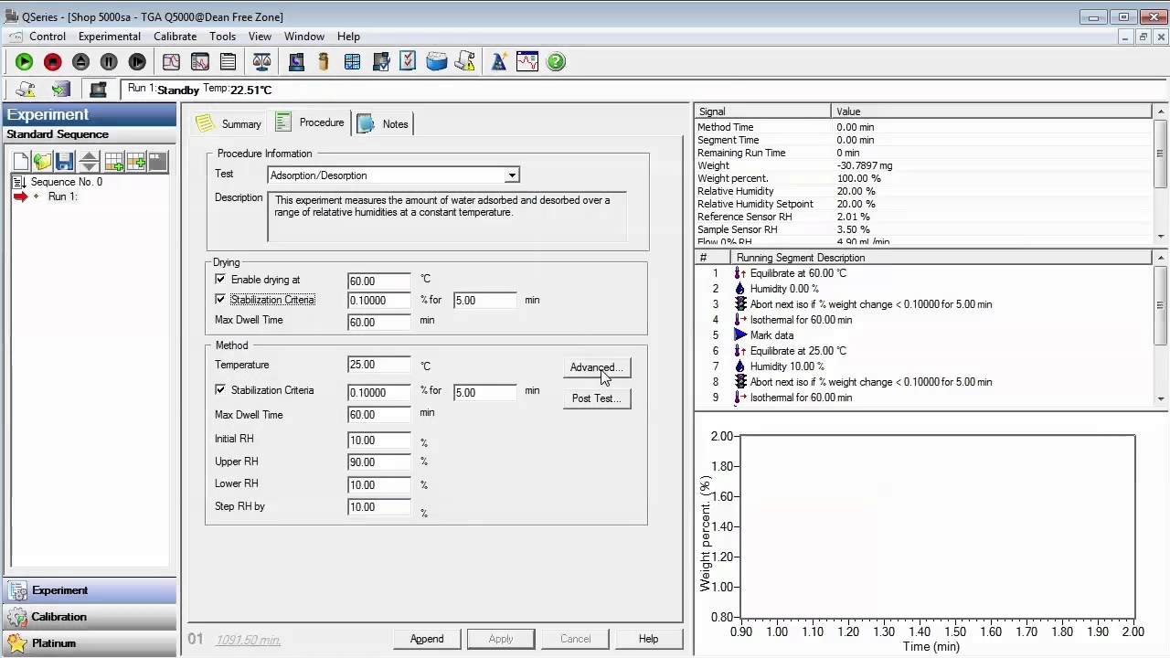Click the Append button

coord(427,639)
